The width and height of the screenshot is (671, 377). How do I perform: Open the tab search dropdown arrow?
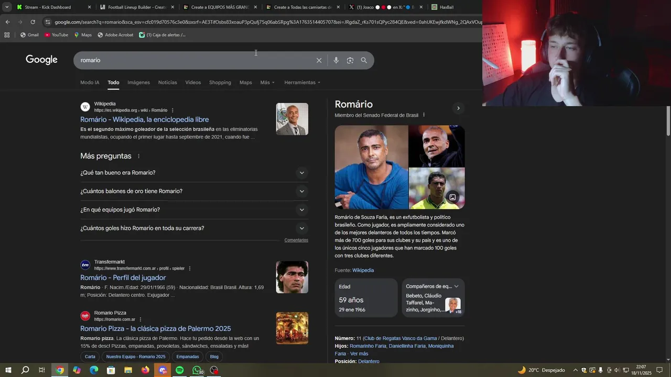[x=7, y=7]
